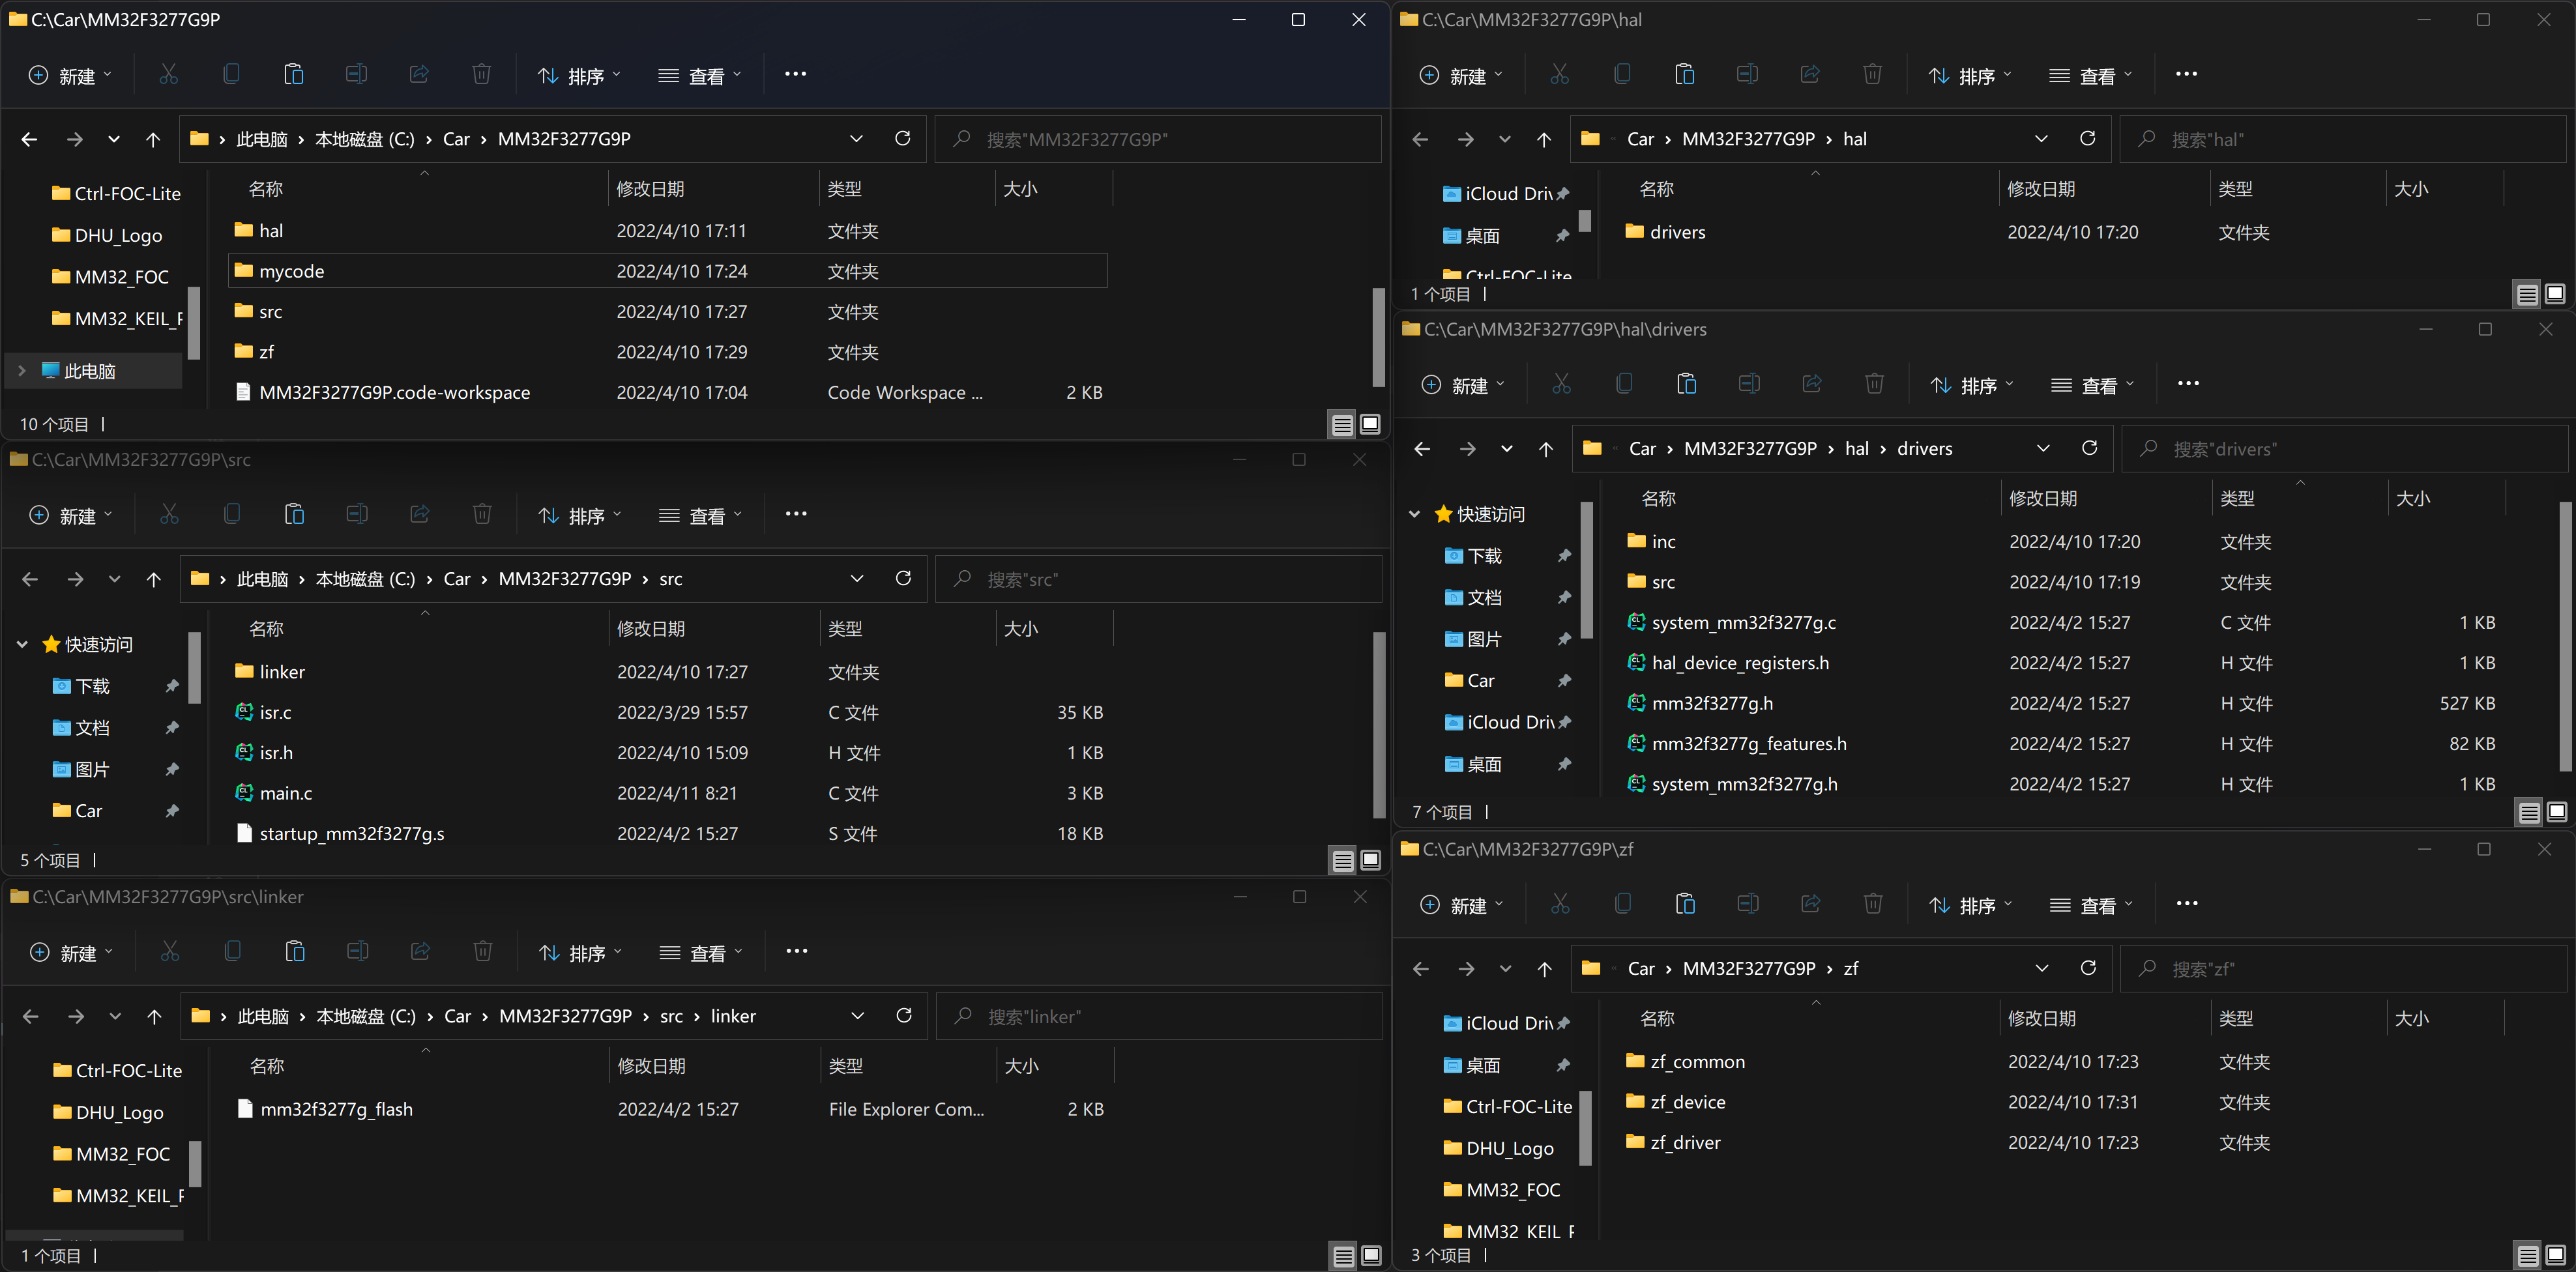Expand the 此电脑 tree node
2576x1272 pixels.
tap(22, 371)
